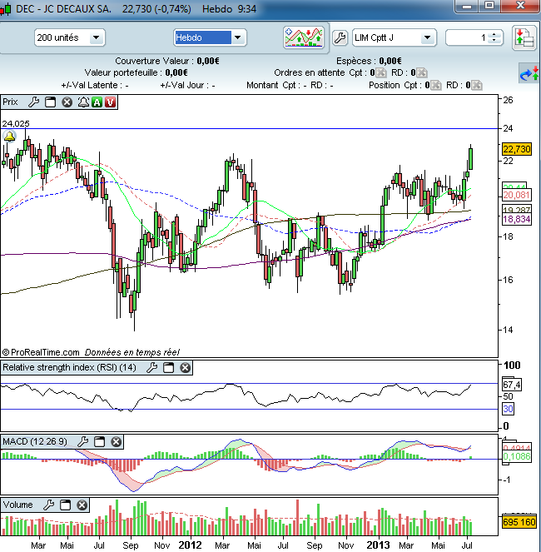Click the Prix panel title
This screenshot has width=541, height=552.
pos(10,102)
